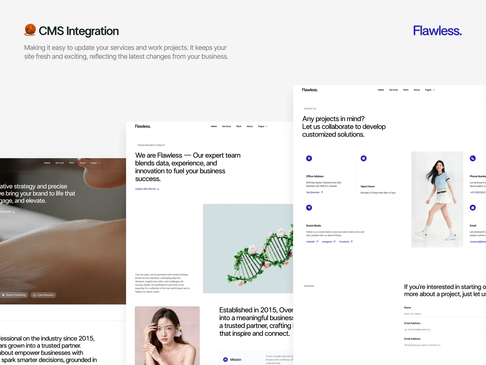
Task: Click the Name input field
Action: pyautogui.click(x=445, y=314)
